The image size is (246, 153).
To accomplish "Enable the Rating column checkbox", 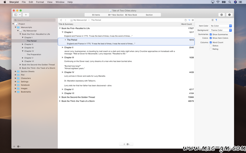I will 211,49.
